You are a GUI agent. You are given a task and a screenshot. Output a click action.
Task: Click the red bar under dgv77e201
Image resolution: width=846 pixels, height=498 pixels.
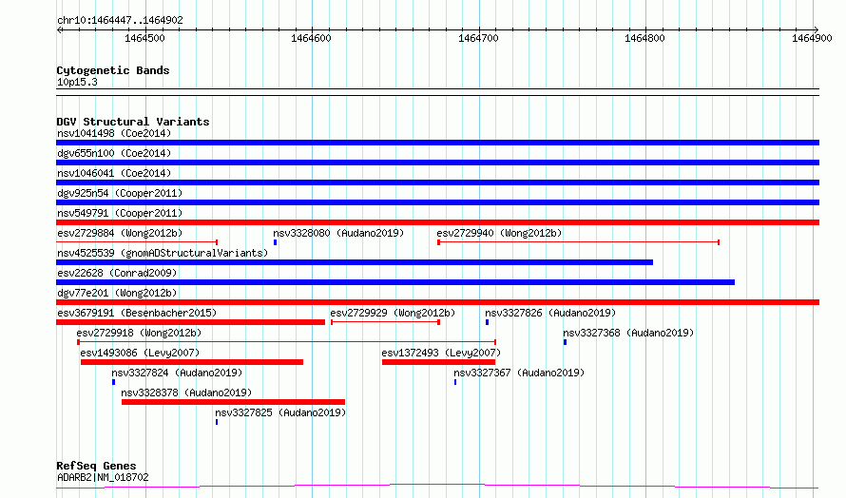pyautogui.click(x=437, y=302)
